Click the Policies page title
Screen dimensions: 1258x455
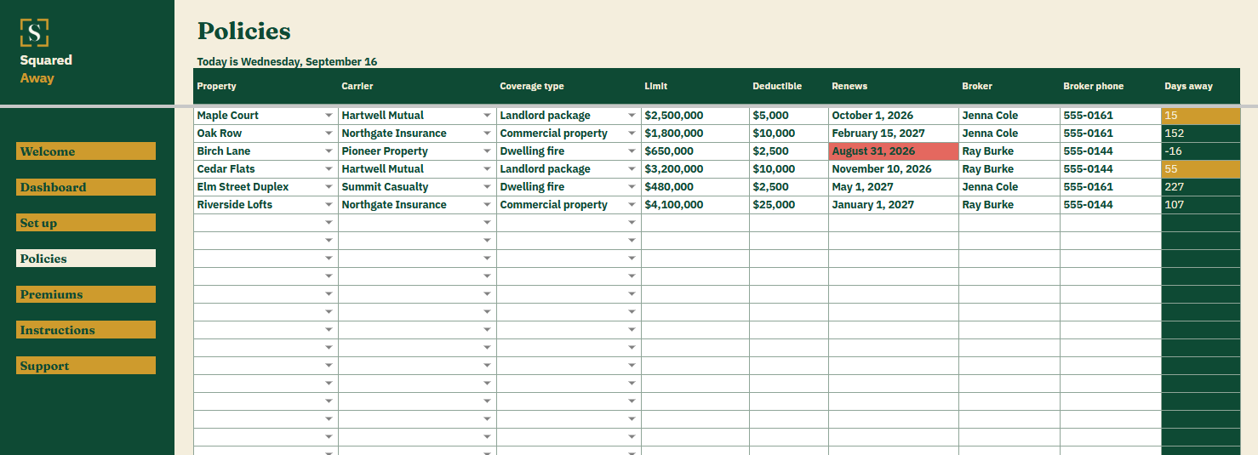(244, 31)
